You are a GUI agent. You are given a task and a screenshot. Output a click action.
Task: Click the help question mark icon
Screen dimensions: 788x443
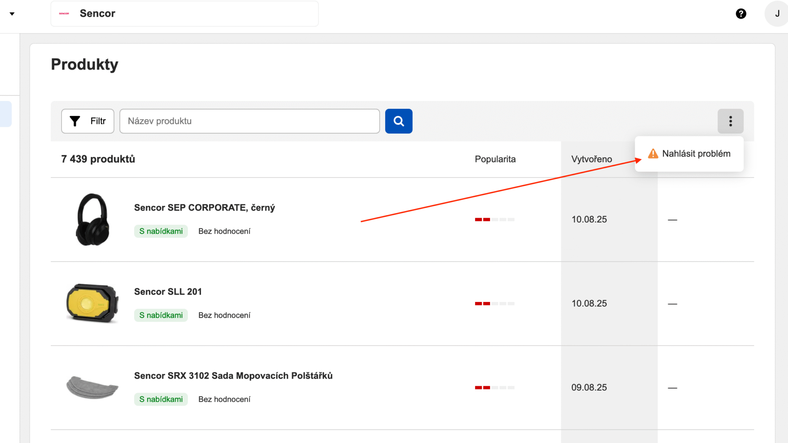(741, 14)
